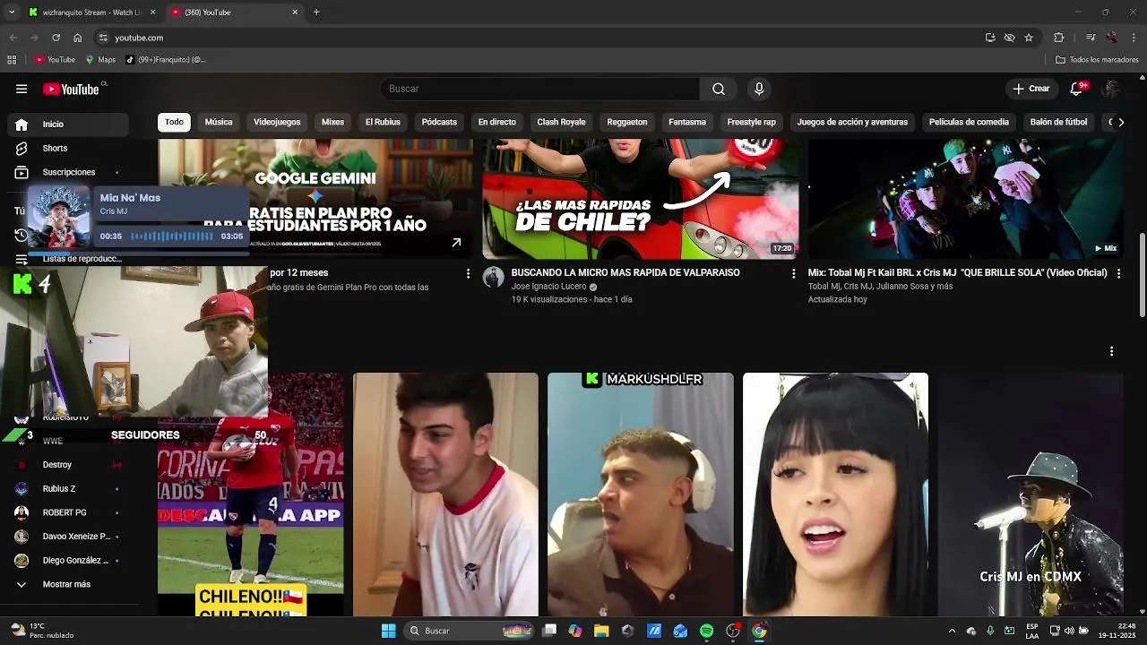This screenshot has width=1147, height=645.
Task: Open options for BUSCANDO LA MICRO video
Action: coord(793,273)
